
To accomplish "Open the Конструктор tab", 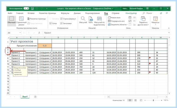I will [x=131, y=13].
